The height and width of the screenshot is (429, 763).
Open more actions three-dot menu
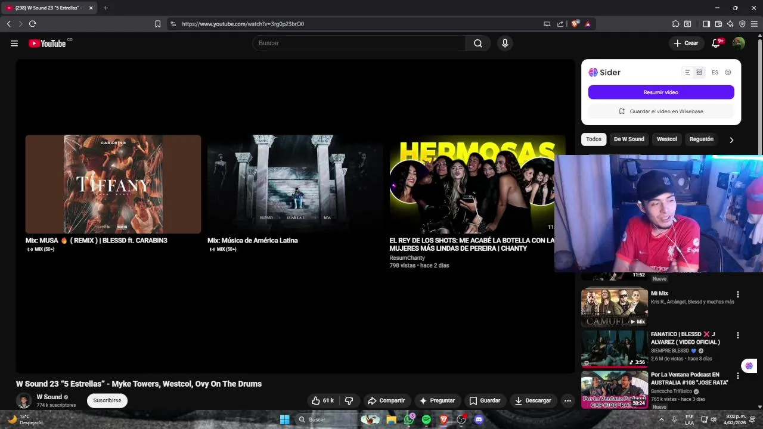point(568,400)
